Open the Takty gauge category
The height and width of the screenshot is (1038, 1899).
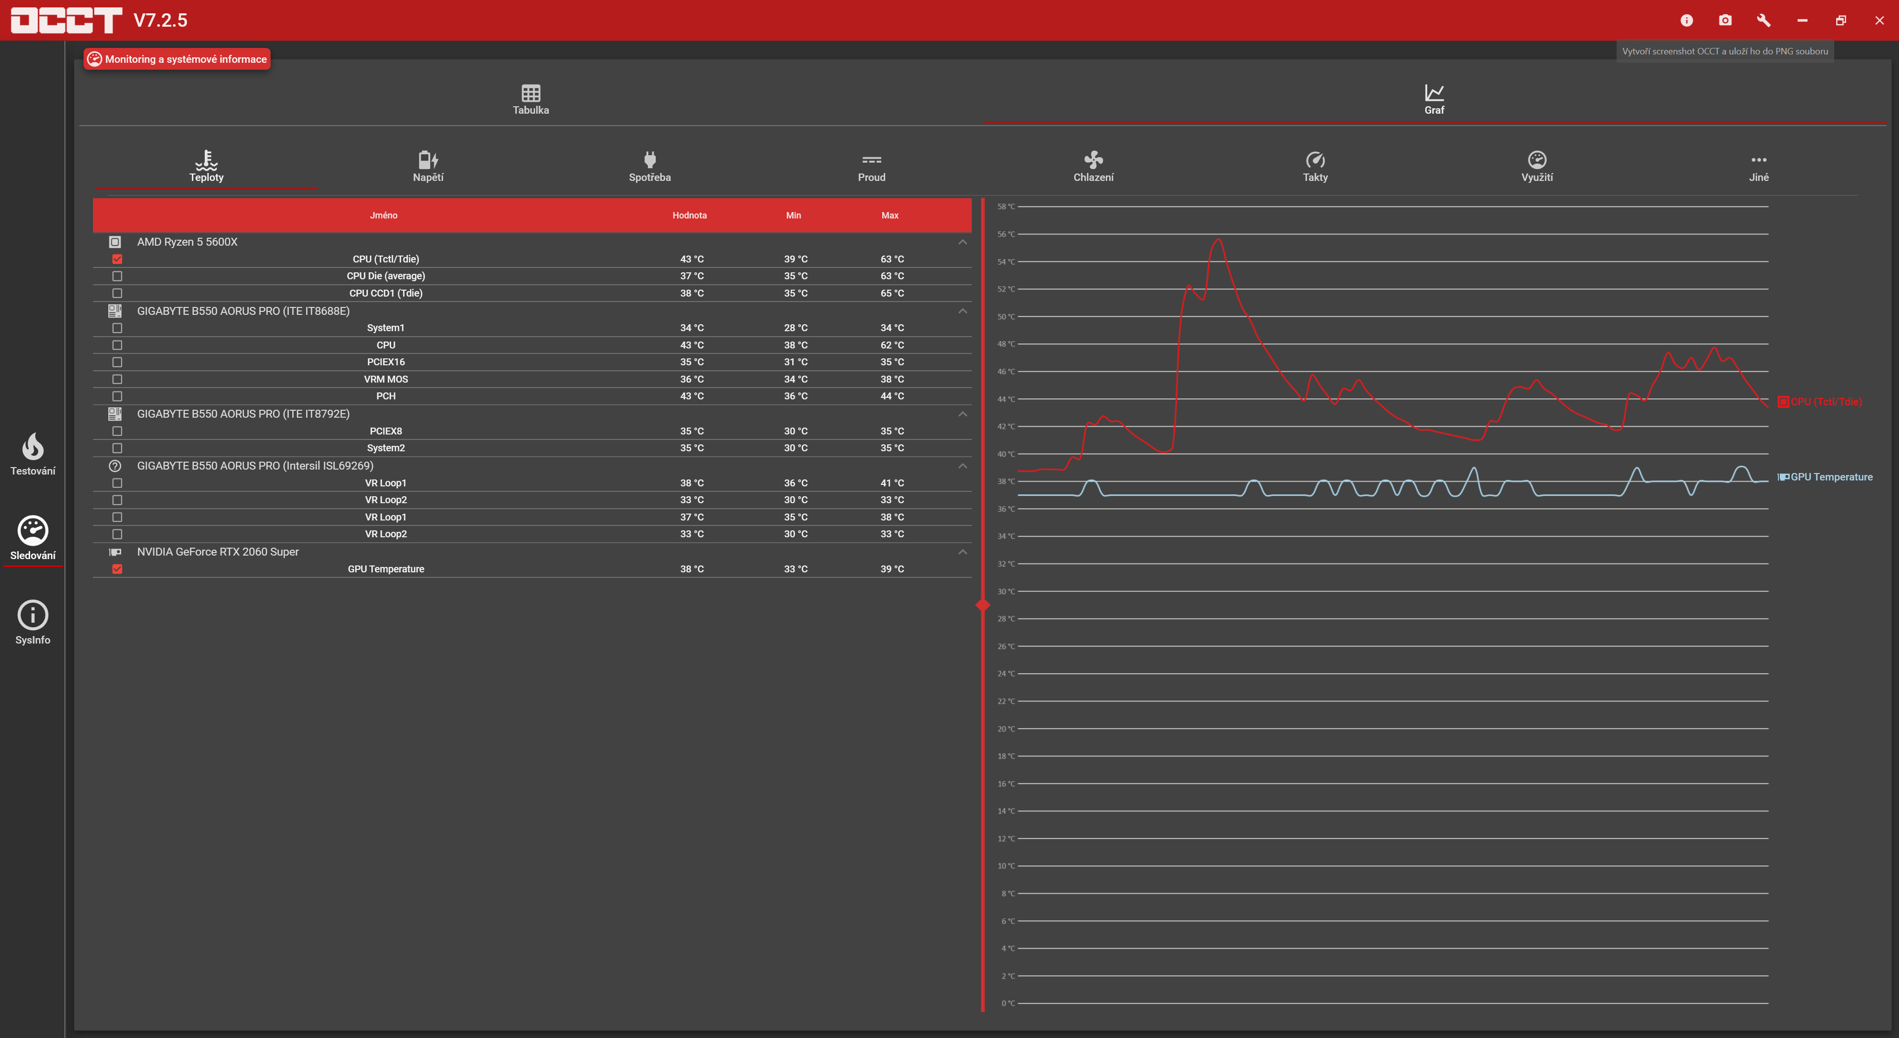point(1315,166)
